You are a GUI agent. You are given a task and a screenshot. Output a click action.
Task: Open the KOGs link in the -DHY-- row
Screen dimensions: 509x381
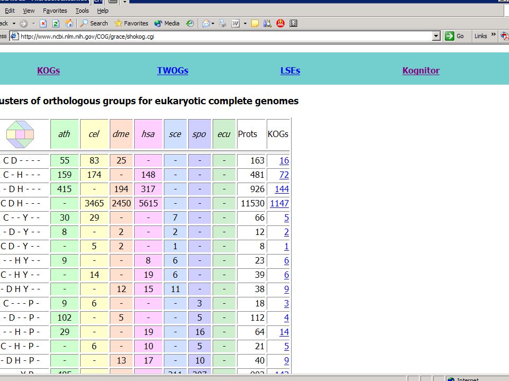pyautogui.click(x=286, y=289)
